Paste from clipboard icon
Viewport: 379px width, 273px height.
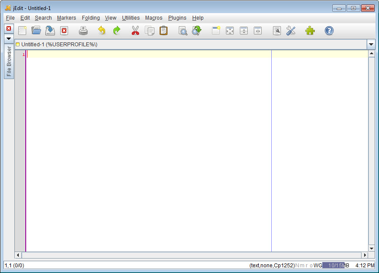[x=164, y=31]
